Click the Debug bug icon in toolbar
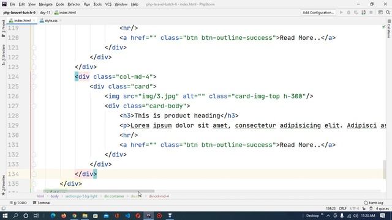The height and width of the screenshot is (220, 392). coord(349,12)
